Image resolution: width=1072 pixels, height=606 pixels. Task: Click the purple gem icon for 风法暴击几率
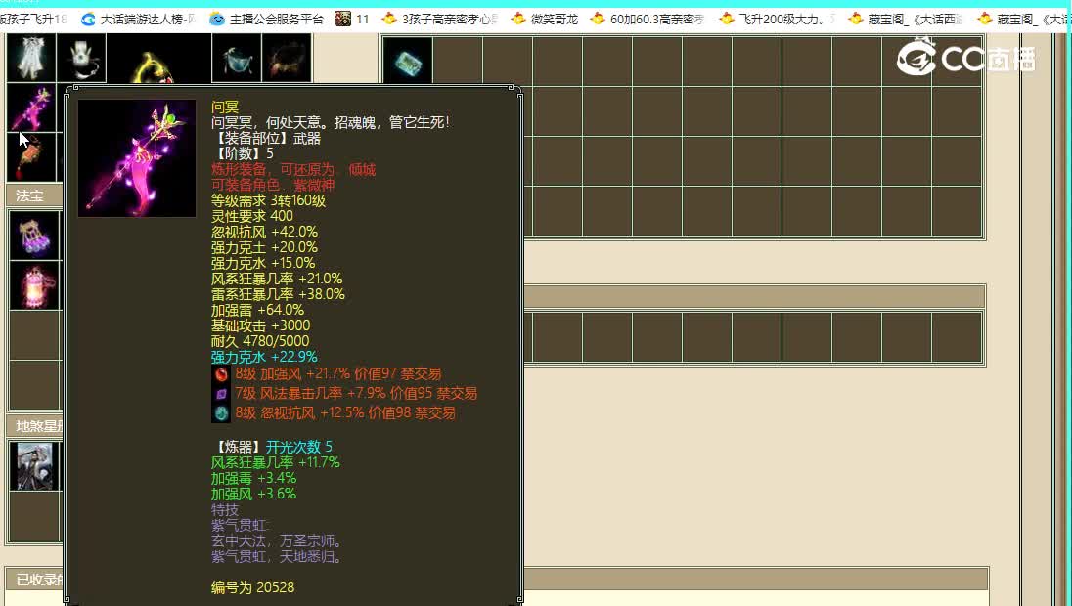[221, 394]
